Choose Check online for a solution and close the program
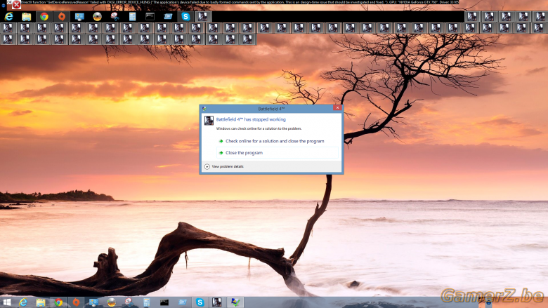 pyautogui.click(x=275, y=141)
